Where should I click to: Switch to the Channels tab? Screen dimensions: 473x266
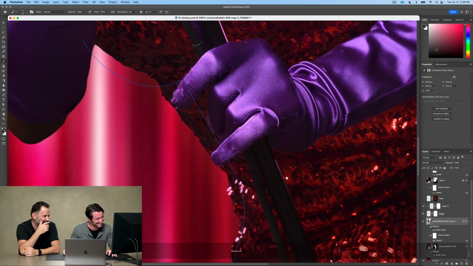(x=436, y=151)
